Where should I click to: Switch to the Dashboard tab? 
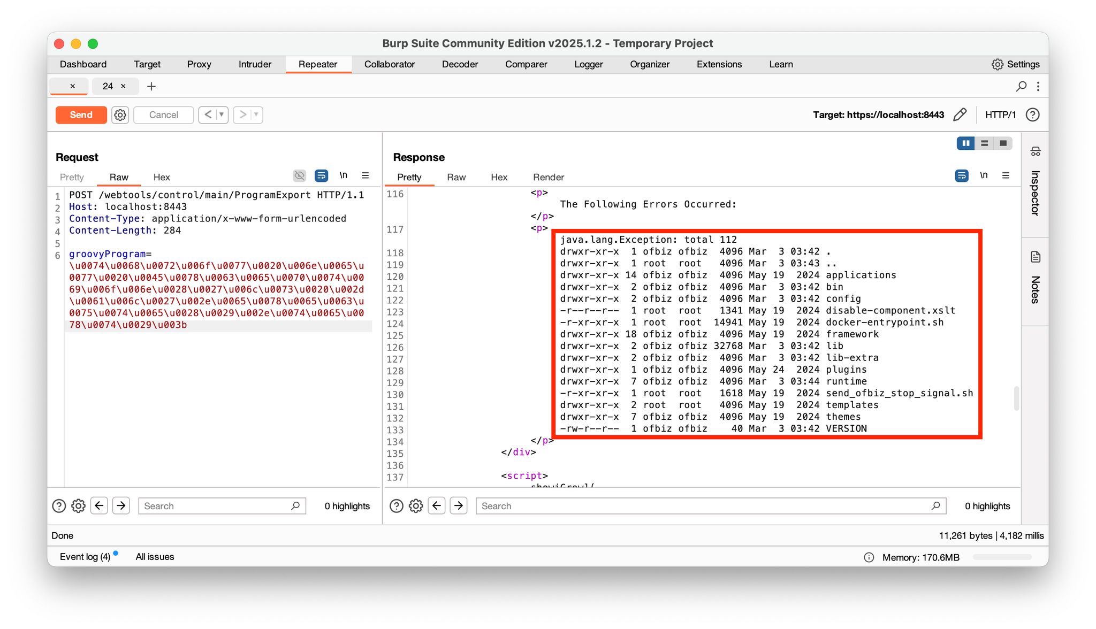click(x=83, y=64)
